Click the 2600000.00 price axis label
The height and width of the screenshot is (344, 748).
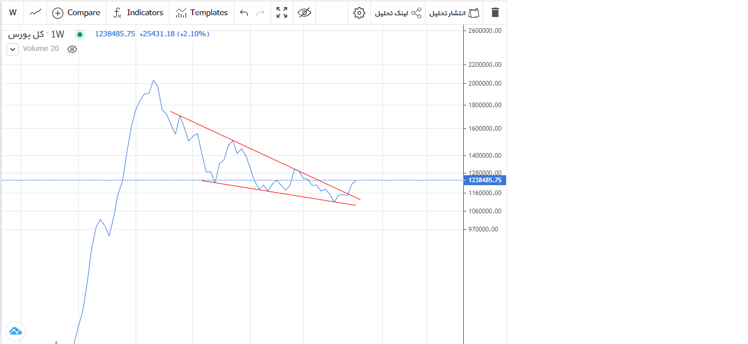pyautogui.click(x=484, y=30)
